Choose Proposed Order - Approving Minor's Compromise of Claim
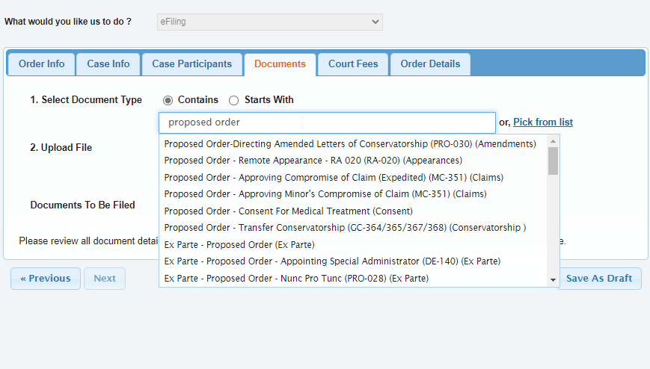The width and height of the screenshot is (650, 369). [325, 194]
